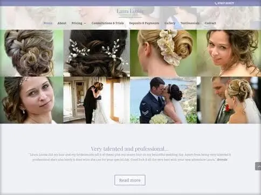Open the Home menu item
Screen dimensions: 261x195
click(x=48, y=23)
